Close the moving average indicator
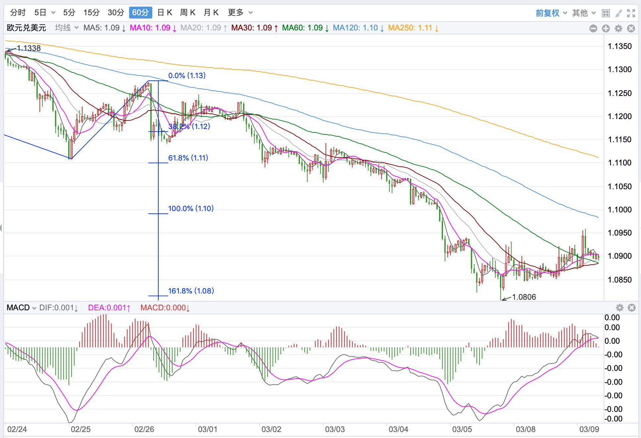 (631, 28)
